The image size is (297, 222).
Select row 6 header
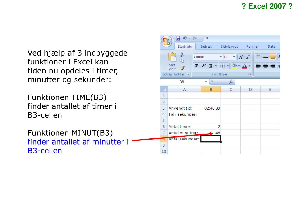164,127
